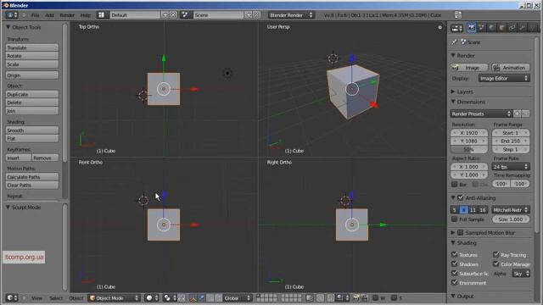Render Animation button in Render panel
Image resolution: width=543 pixels, height=305 pixels.
(511, 68)
